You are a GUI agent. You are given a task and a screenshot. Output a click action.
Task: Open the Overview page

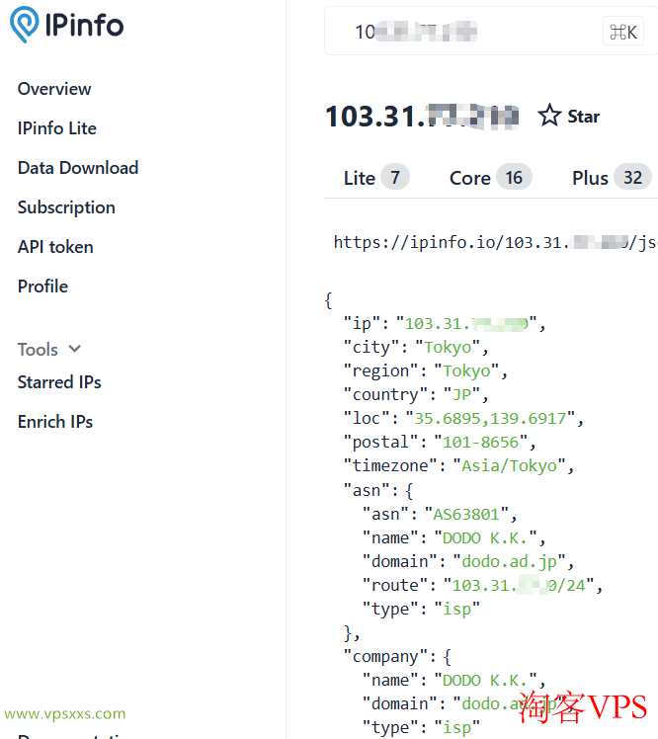click(x=54, y=89)
